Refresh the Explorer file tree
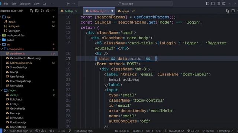This screenshot has width=238, height=133. tap(42, 11)
